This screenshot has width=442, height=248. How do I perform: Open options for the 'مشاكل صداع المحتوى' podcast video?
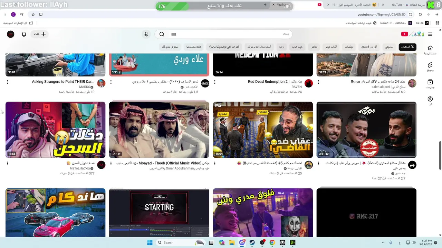pyautogui.click(x=318, y=163)
